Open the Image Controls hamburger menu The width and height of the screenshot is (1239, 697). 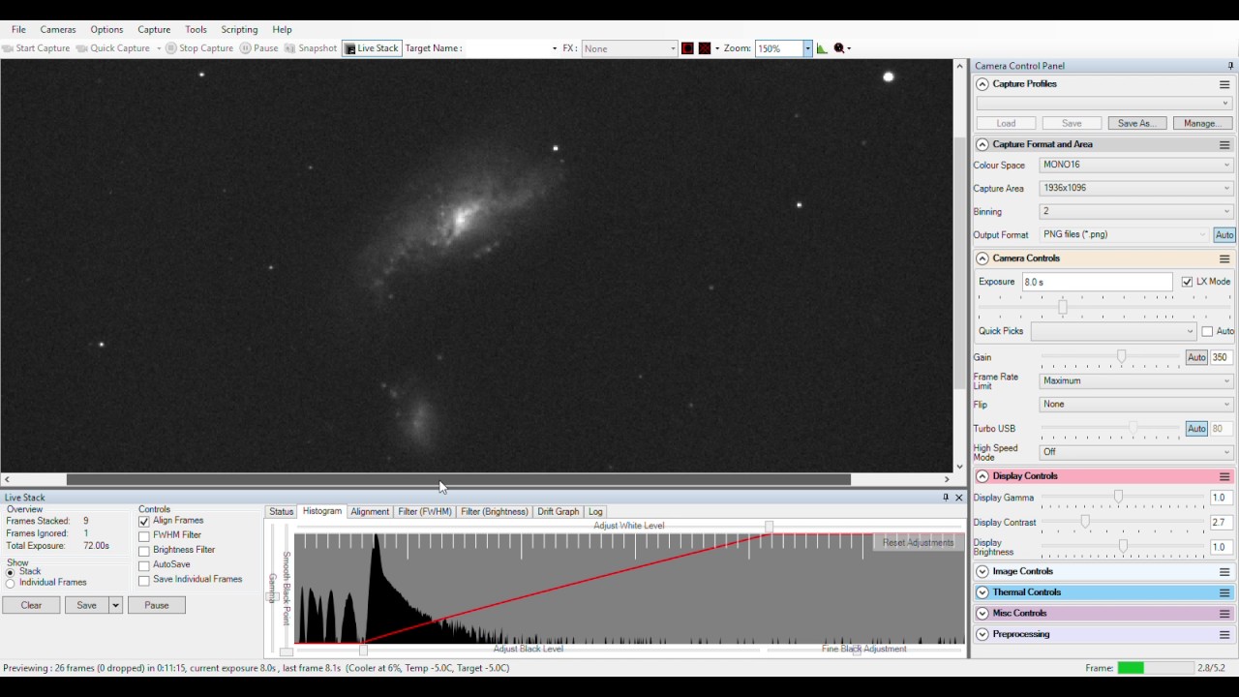(x=1224, y=572)
